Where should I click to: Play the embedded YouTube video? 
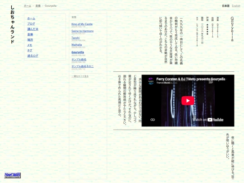(x=188, y=101)
